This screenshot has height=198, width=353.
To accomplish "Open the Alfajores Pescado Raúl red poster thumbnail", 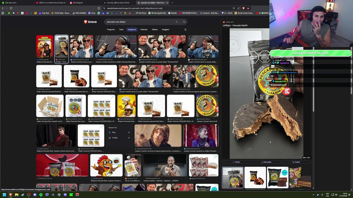I will [45, 46].
